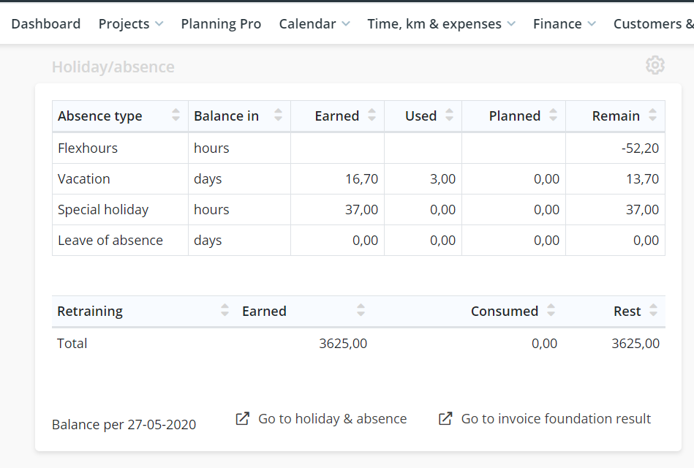Open the Time, km & expenses dropdown
The image size is (694, 468).
[441, 24]
